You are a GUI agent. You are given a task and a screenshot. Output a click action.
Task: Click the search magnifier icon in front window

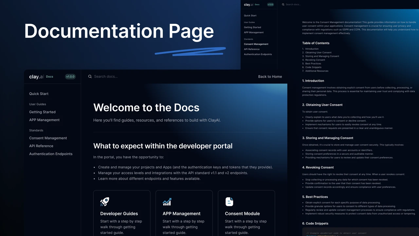point(90,76)
